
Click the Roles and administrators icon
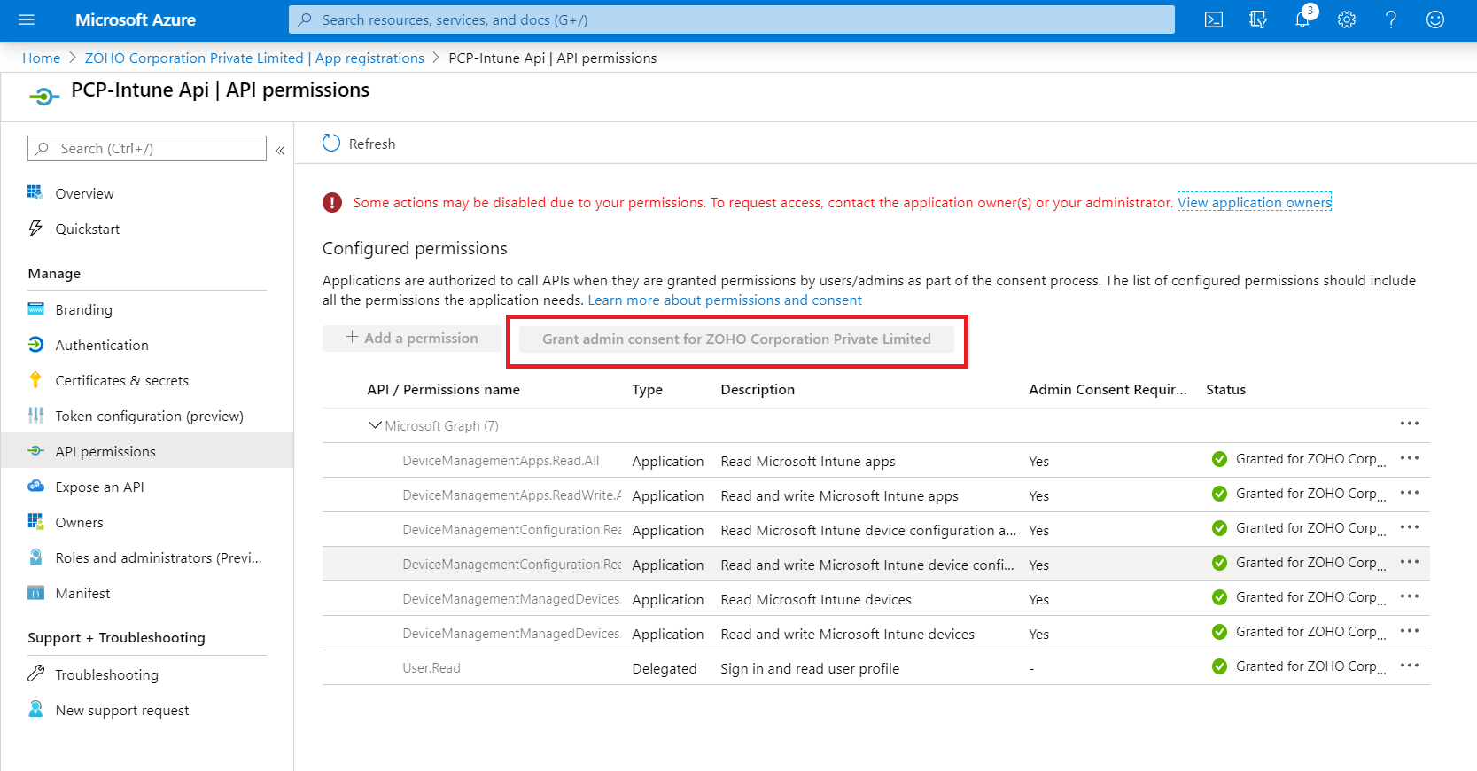click(x=35, y=557)
